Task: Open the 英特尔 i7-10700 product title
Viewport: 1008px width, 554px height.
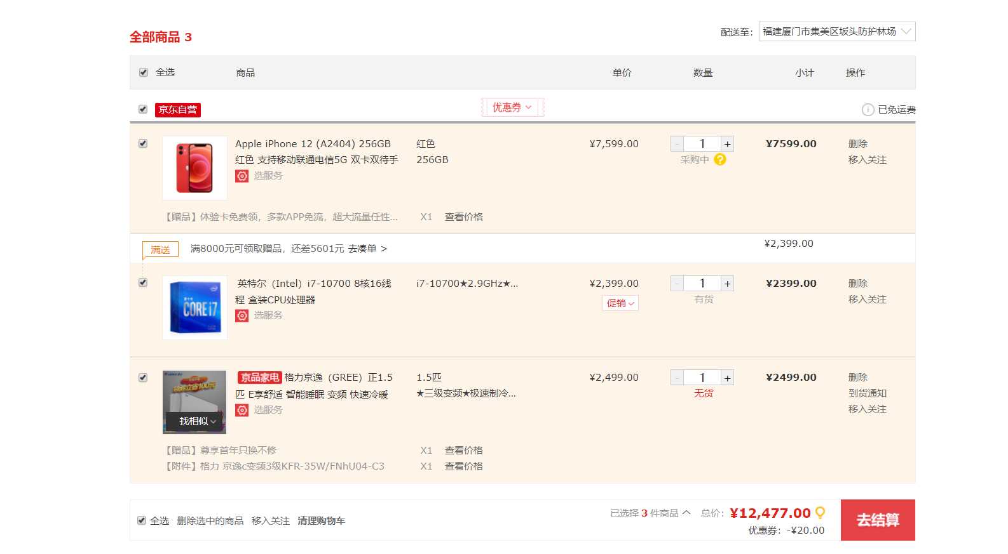Action: pos(313,291)
